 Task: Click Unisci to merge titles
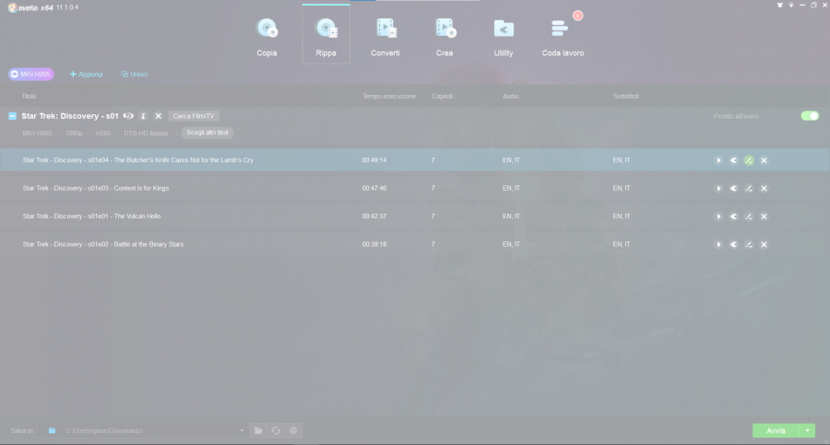click(x=134, y=74)
